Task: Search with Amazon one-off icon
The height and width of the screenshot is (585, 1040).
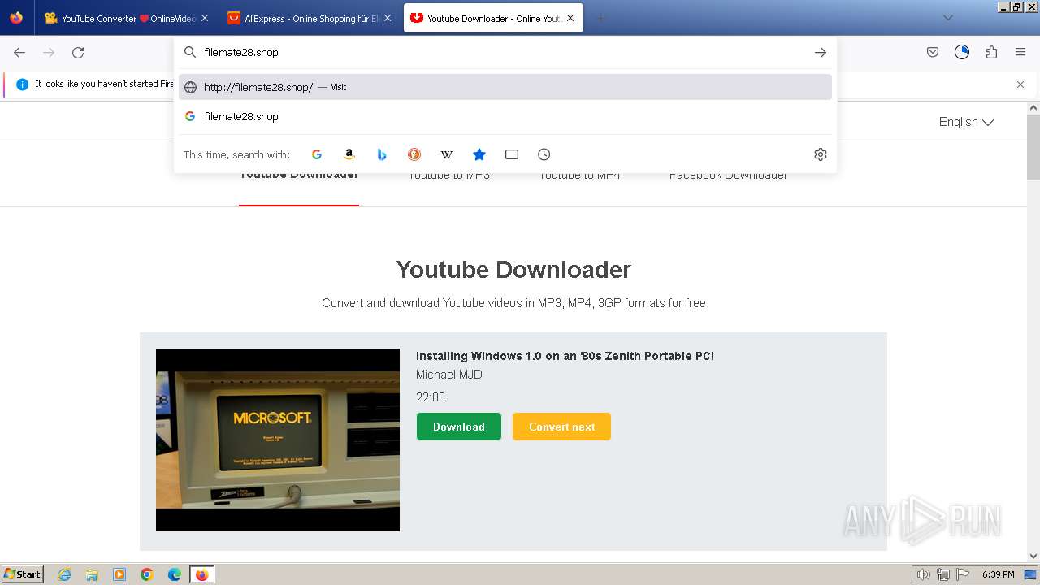Action: (349, 154)
